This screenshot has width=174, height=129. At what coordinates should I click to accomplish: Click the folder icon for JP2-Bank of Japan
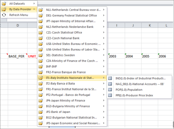[41, 112]
